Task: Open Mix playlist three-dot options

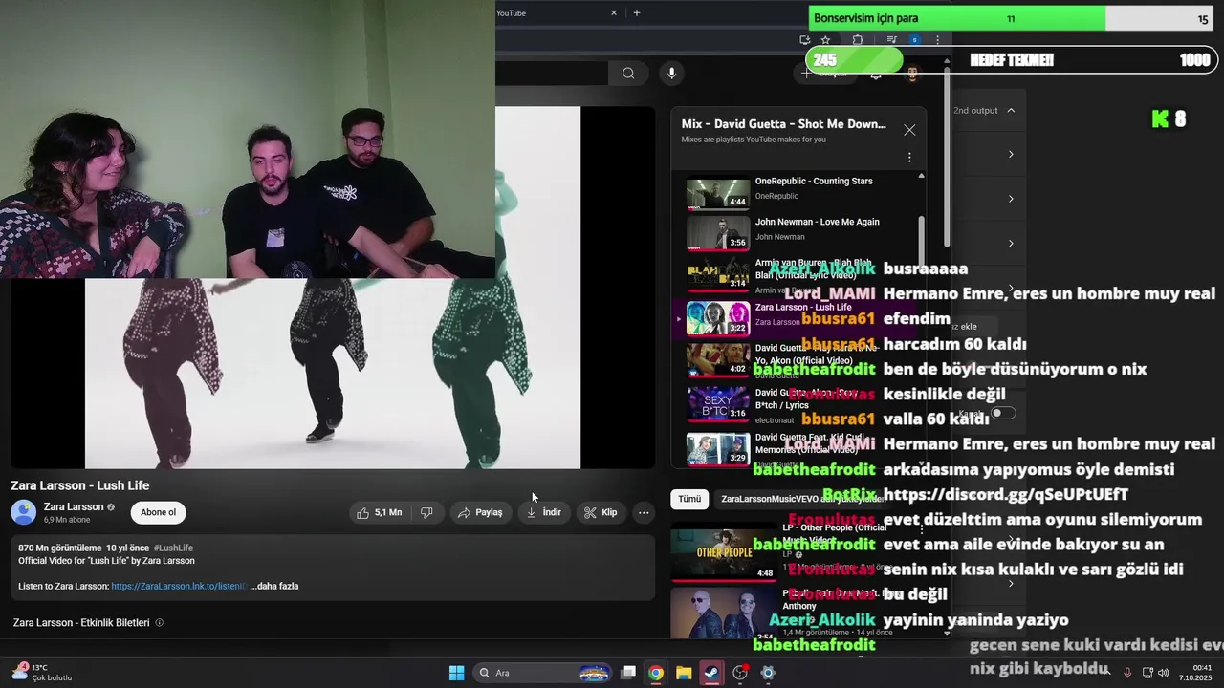Action: [x=909, y=157]
